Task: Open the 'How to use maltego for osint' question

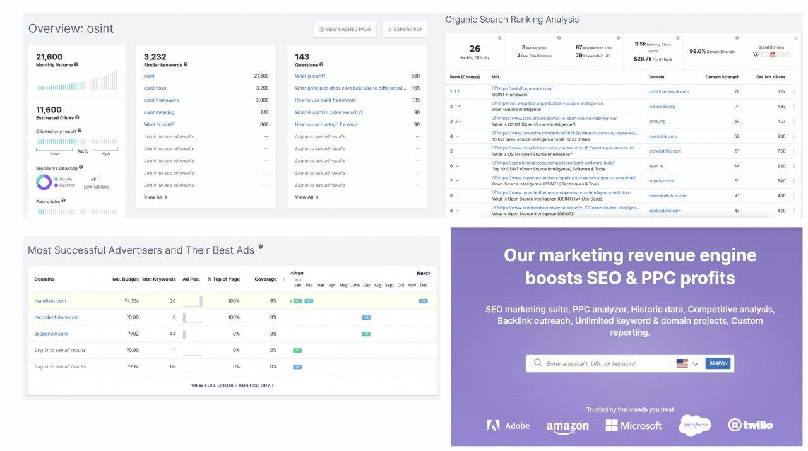Action: click(326, 124)
